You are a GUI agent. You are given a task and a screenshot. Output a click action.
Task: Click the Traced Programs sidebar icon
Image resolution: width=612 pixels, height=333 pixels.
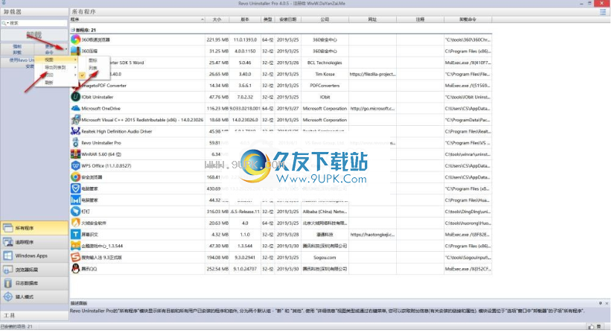(7, 242)
